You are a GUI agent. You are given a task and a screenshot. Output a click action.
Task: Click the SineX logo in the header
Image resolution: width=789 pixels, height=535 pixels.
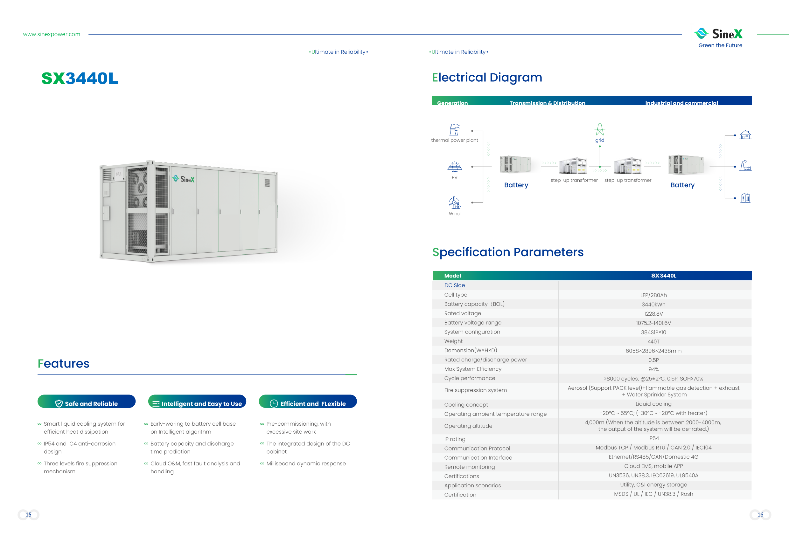coord(718,34)
